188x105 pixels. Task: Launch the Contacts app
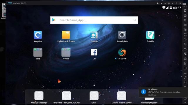(94, 35)
